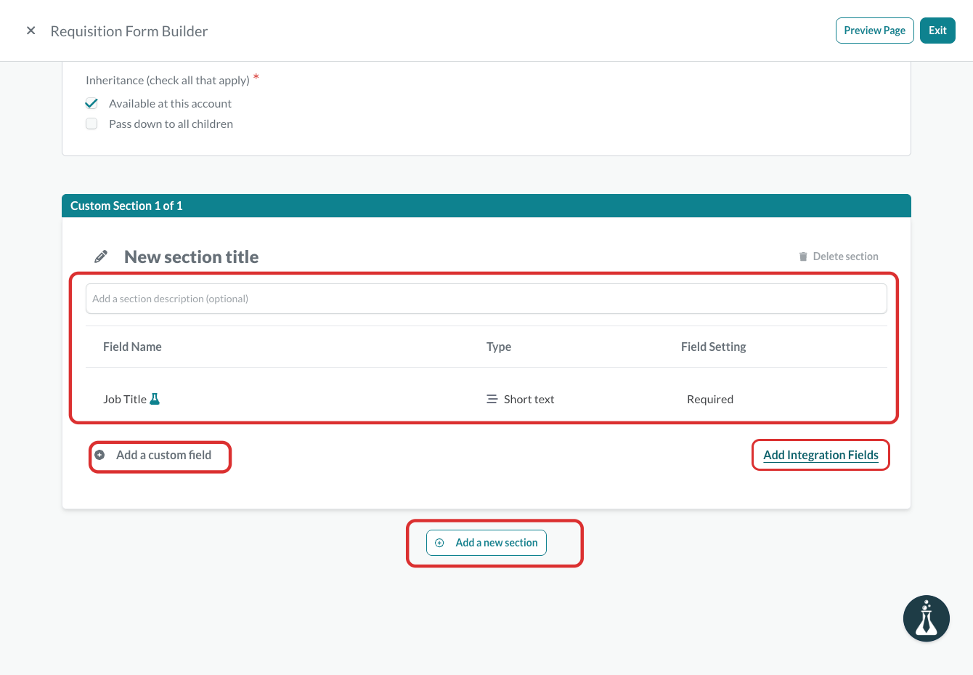Click the Field Setting column header
Viewport: 973px width, 675px height.
click(713, 347)
